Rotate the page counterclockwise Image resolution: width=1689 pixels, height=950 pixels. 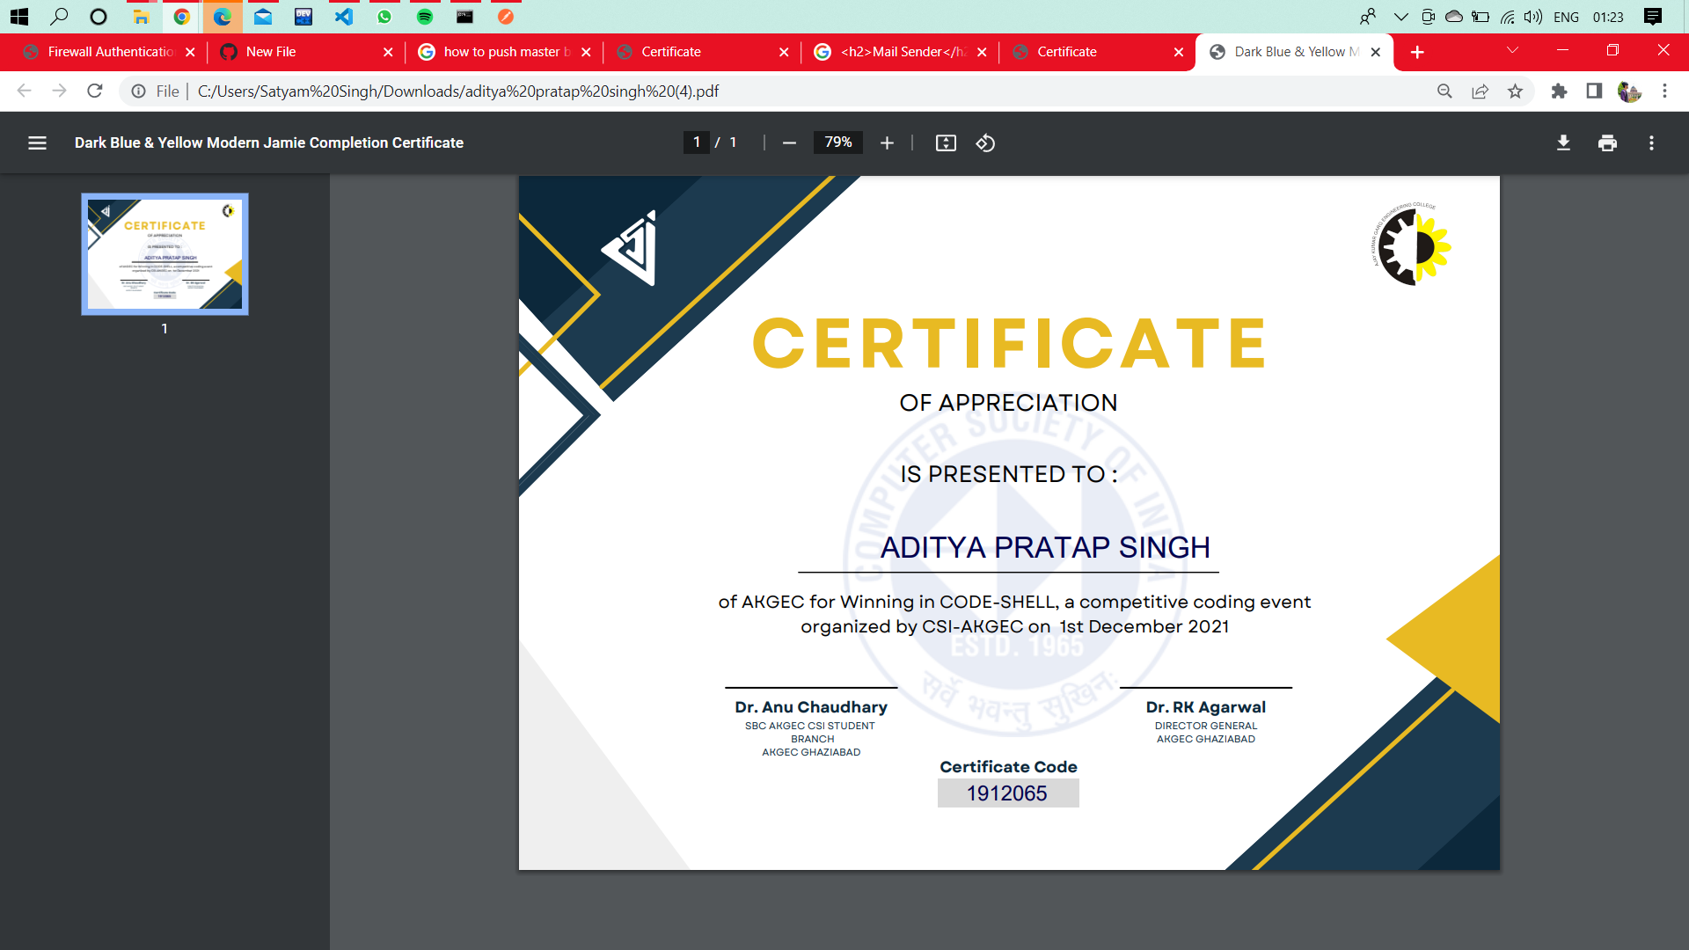pos(985,142)
